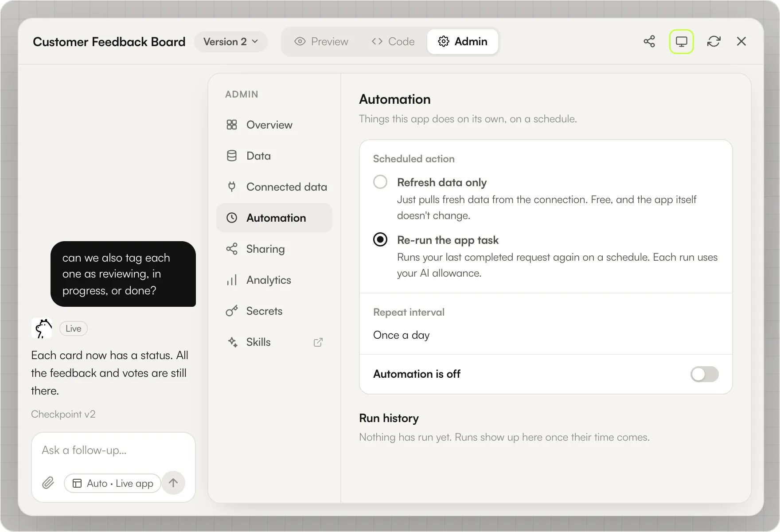Click the Ask a follow-up input field

click(113, 450)
